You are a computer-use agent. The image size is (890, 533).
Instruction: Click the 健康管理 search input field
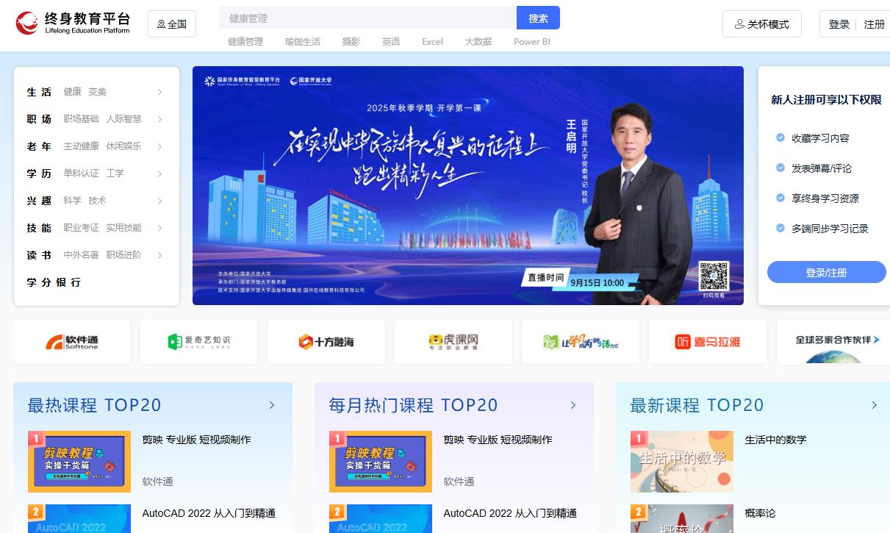click(367, 18)
